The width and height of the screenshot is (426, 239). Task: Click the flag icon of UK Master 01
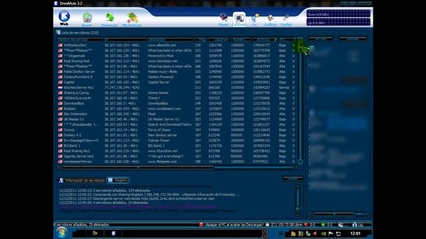click(x=60, y=119)
